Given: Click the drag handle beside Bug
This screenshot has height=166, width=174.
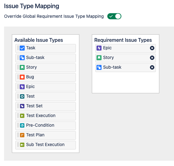Looking at the screenshot, I should click(18, 77).
